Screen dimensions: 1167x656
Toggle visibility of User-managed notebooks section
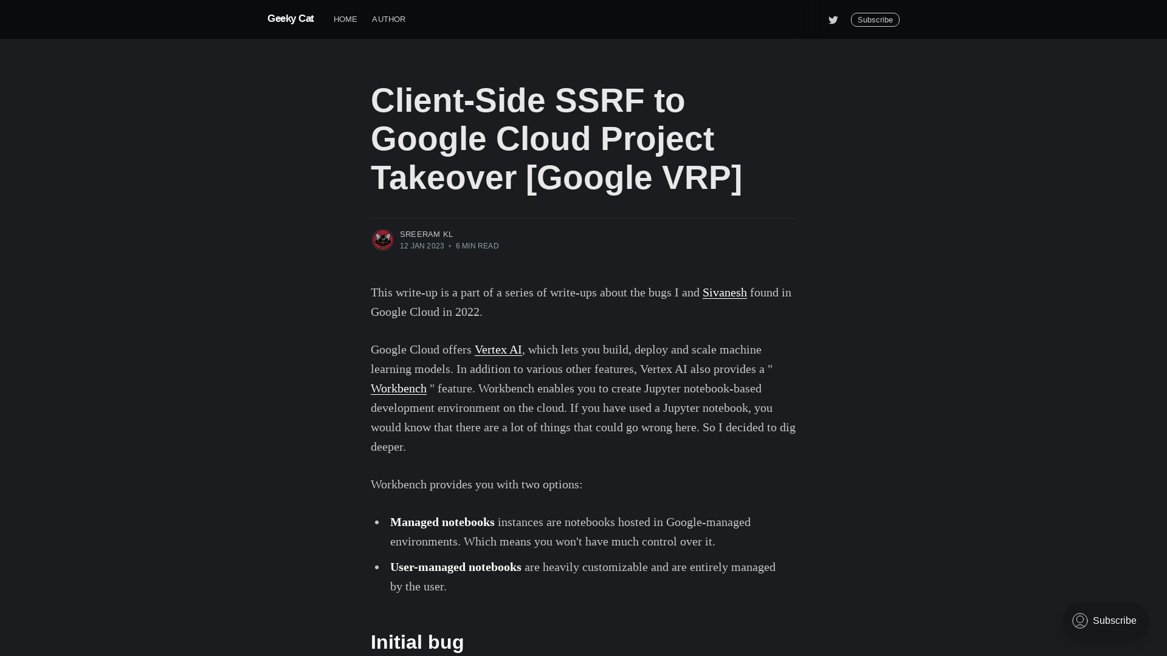coord(455,566)
